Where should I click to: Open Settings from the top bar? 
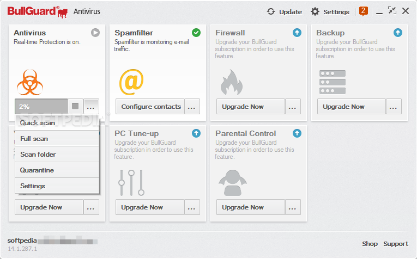(x=330, y=11)
